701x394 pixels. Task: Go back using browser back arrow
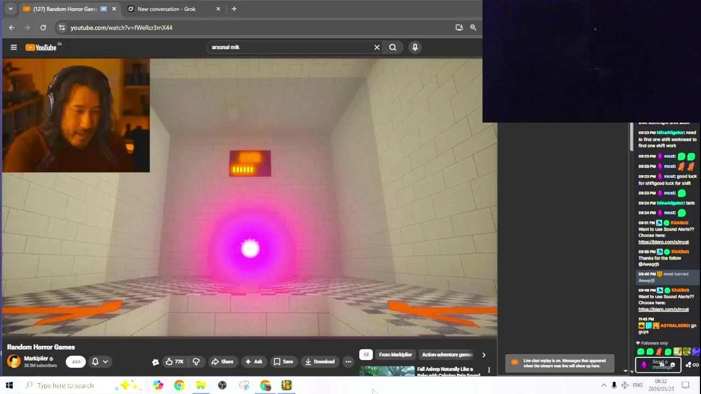point(12,27)
